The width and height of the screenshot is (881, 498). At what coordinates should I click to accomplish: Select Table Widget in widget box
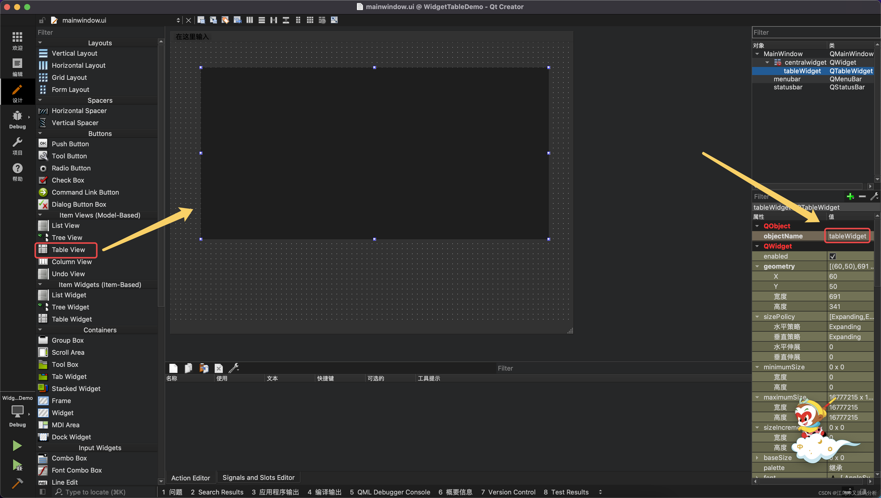(x=71, y=319)
